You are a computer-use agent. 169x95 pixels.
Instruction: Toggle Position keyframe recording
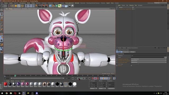coord(101,78)
